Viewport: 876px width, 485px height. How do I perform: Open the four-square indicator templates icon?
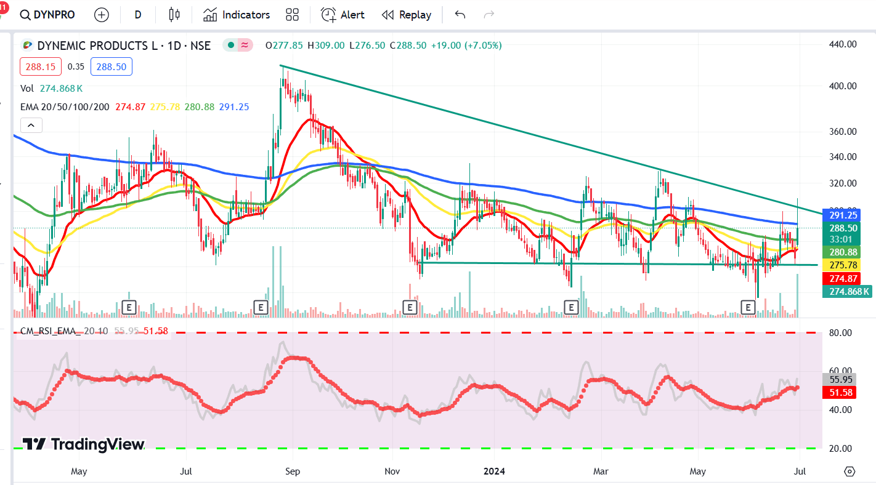292,15
